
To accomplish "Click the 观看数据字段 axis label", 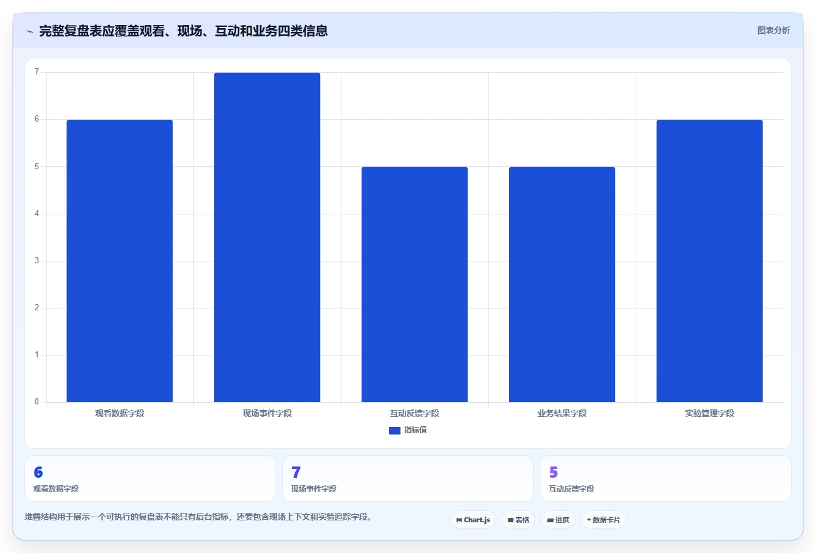I will click(119, 413).
